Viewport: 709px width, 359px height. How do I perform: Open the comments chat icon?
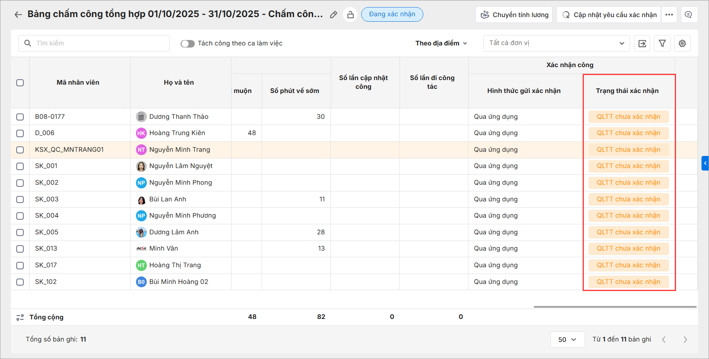(689, 15)
